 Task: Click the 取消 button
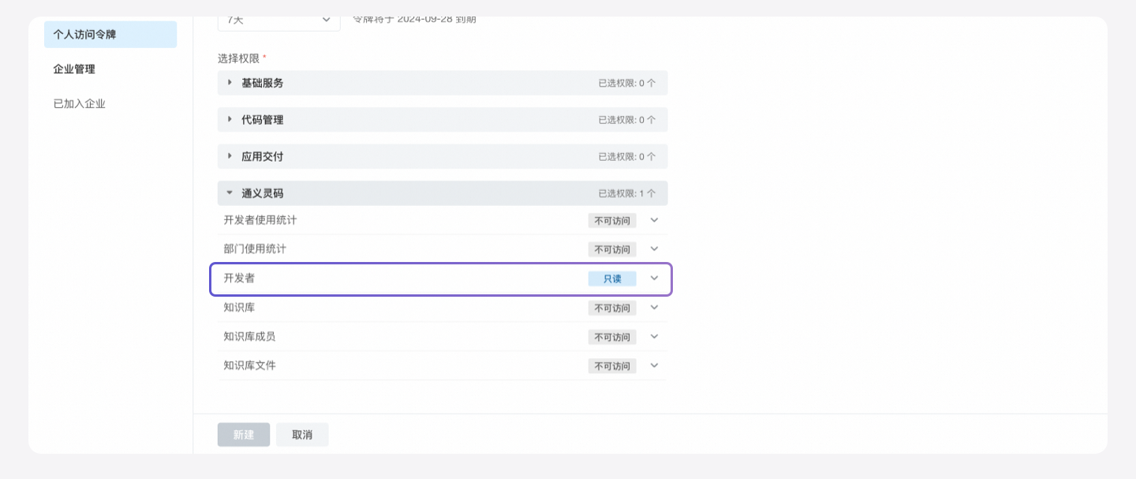point(302,435)
